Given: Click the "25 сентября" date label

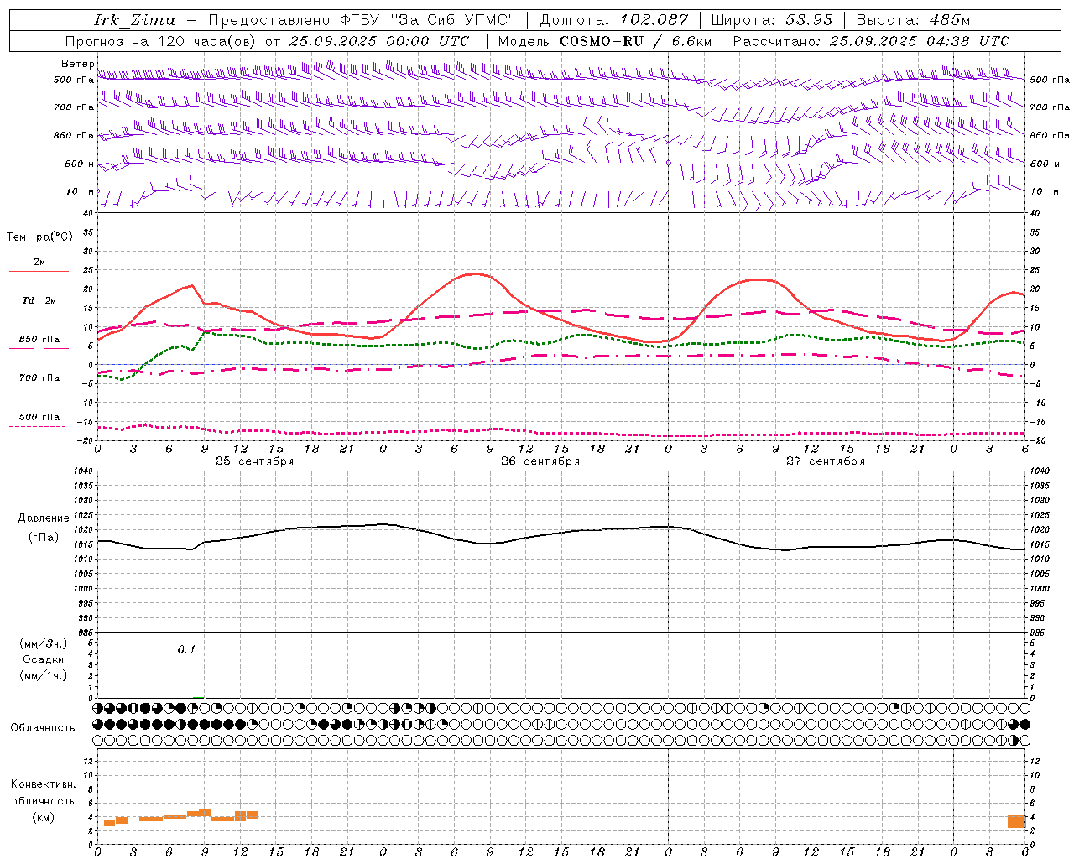Looking at the screenshot, I should coord(254,461).
